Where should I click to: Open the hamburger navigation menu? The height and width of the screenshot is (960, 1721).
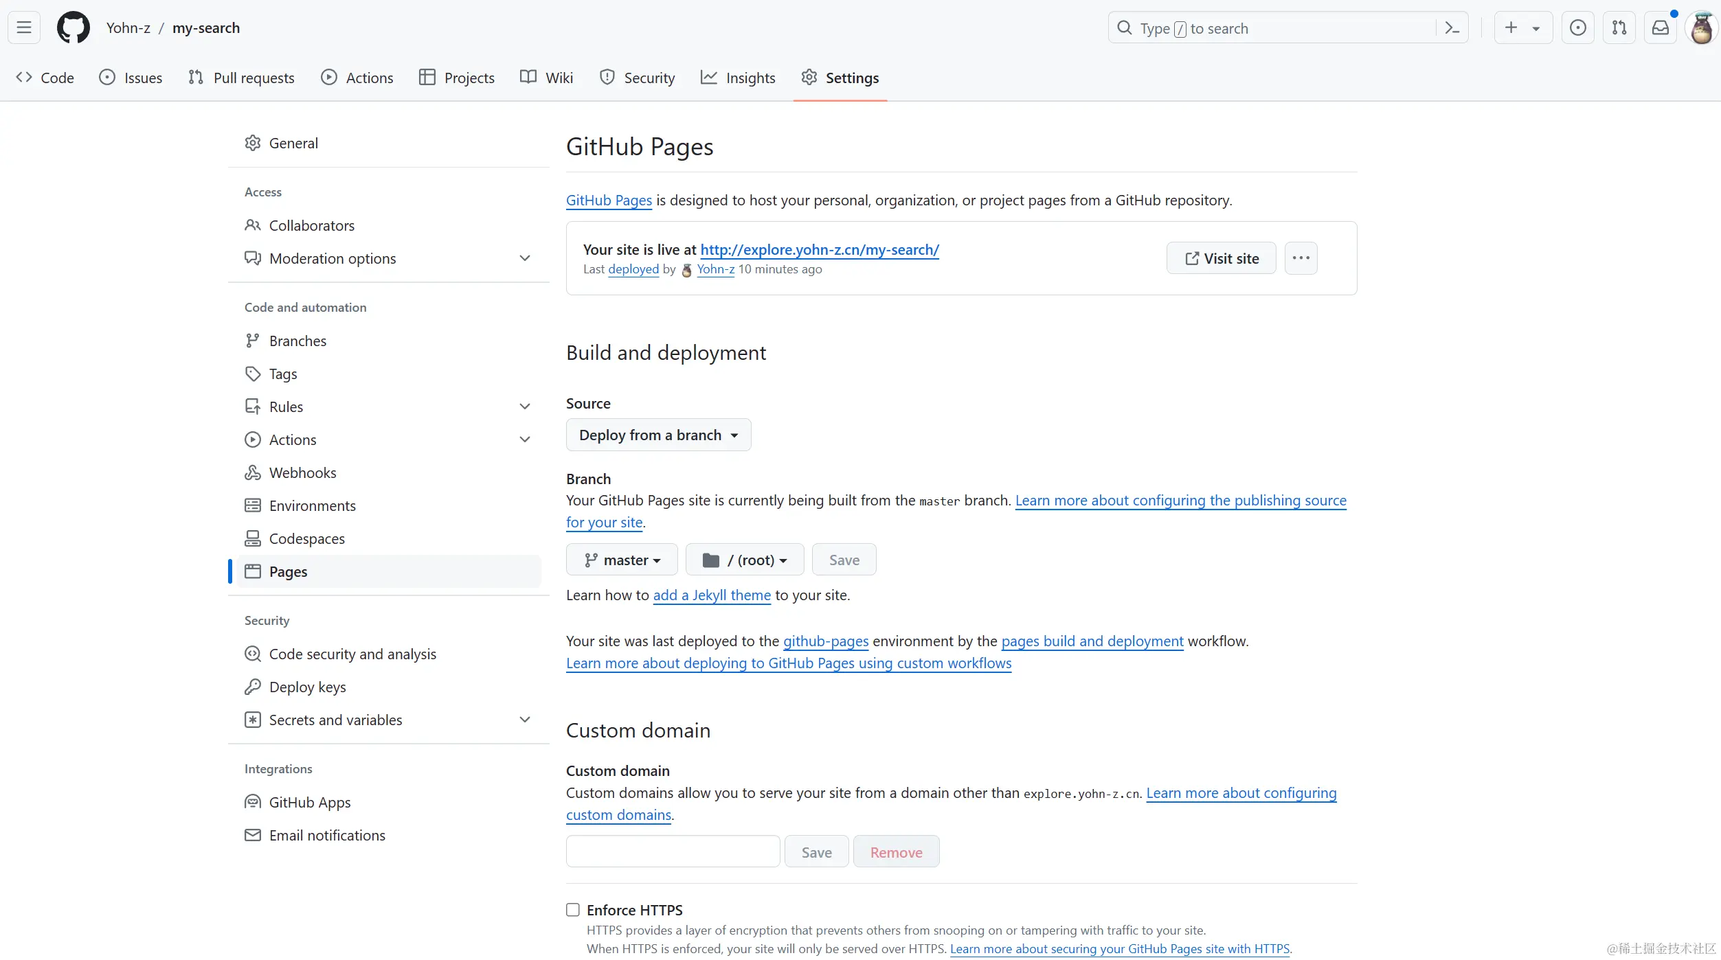pyautogui.click(x=24, y=28)
